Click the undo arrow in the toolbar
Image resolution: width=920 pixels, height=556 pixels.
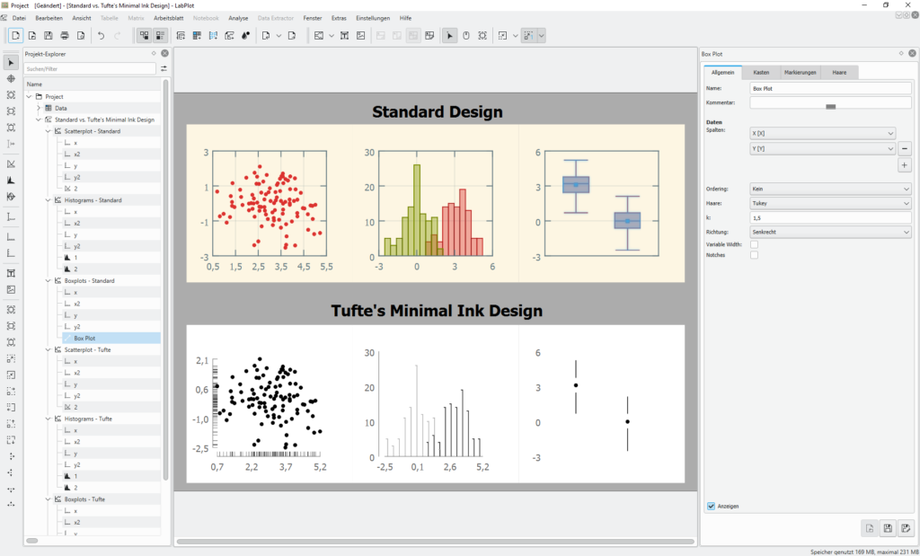pos(101,36)
